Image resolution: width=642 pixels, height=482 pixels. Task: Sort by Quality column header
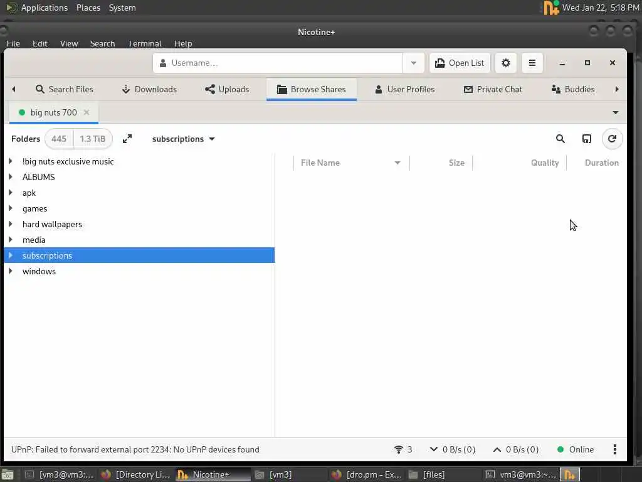click(x=520, y=163)
